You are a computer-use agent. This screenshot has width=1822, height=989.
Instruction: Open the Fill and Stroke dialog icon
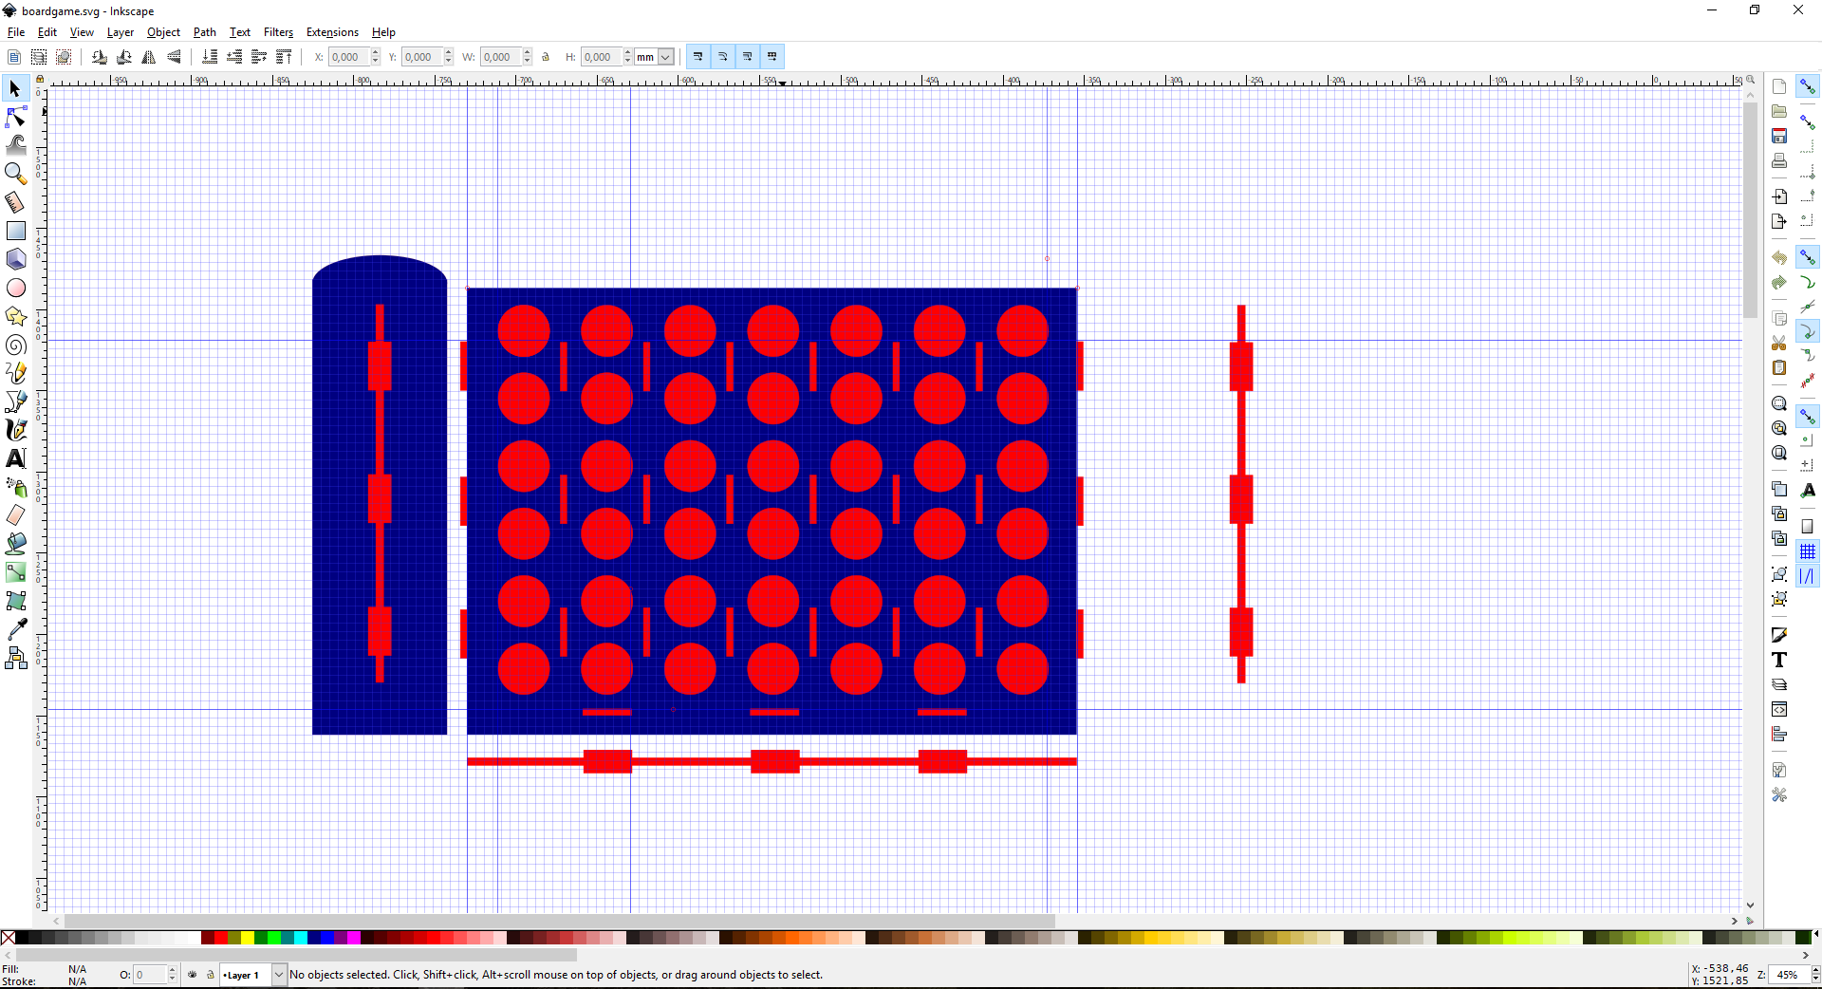pos(1779,635)
